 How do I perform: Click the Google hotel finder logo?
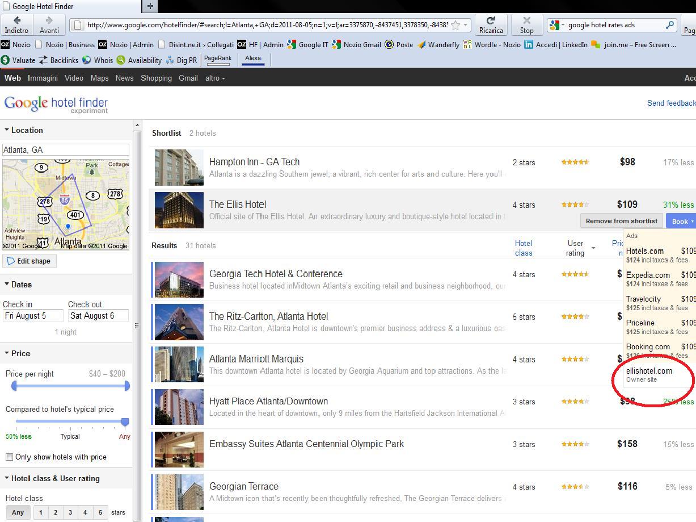56,104
